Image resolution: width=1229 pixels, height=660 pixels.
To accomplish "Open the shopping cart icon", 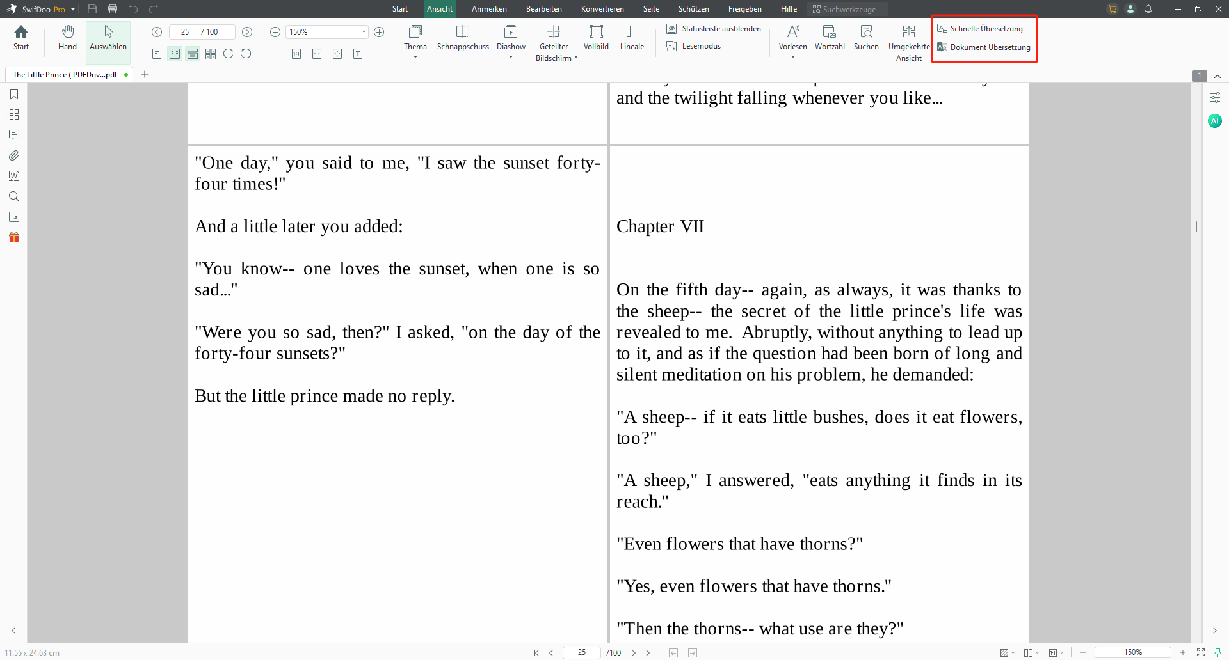I will pyautogui.click(x=1113, y=9).
